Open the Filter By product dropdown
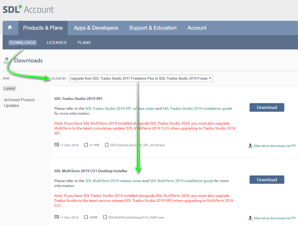The width and height of the screenshot is (298, 225). pos(141,78)
